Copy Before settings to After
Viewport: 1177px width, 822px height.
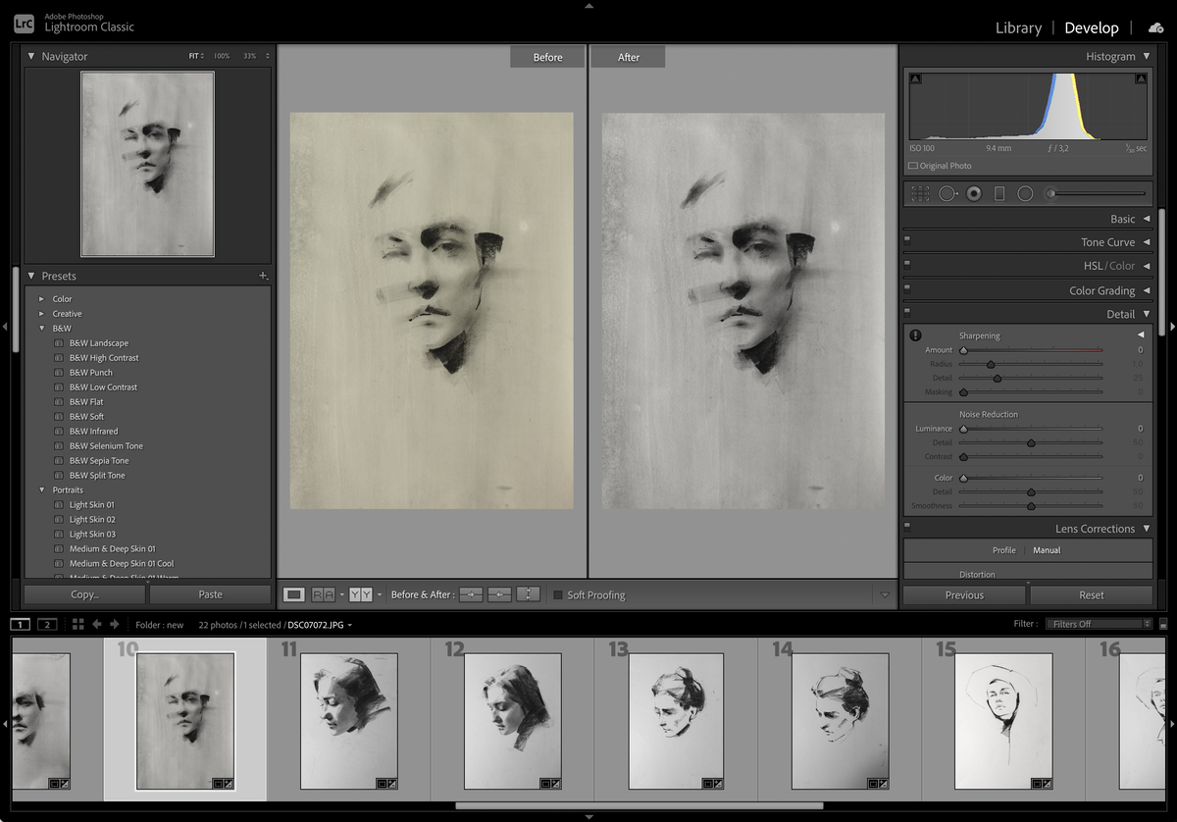click(x=472, y=594)
